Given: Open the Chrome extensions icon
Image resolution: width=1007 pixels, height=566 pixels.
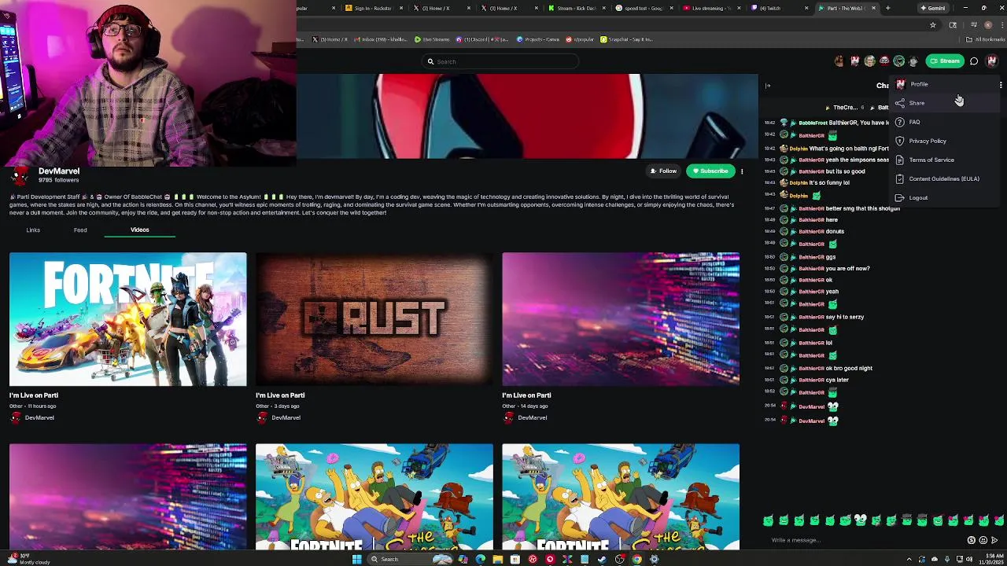Looking at the screenshot, I should click(x=953, y=24).
